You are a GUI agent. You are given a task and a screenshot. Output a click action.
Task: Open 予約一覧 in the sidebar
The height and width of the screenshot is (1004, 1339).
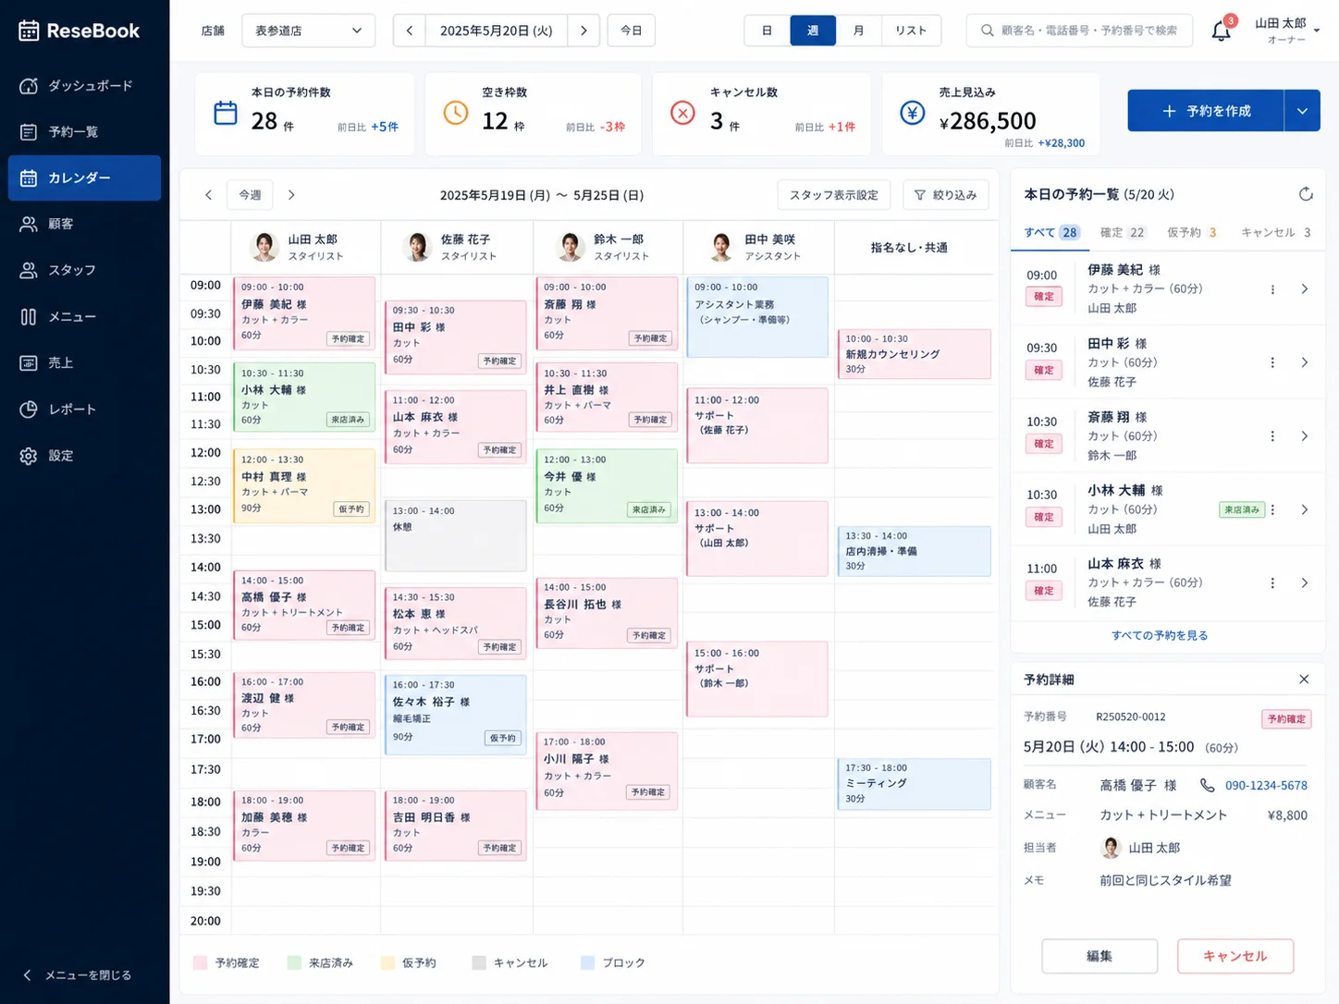point(84,132)
